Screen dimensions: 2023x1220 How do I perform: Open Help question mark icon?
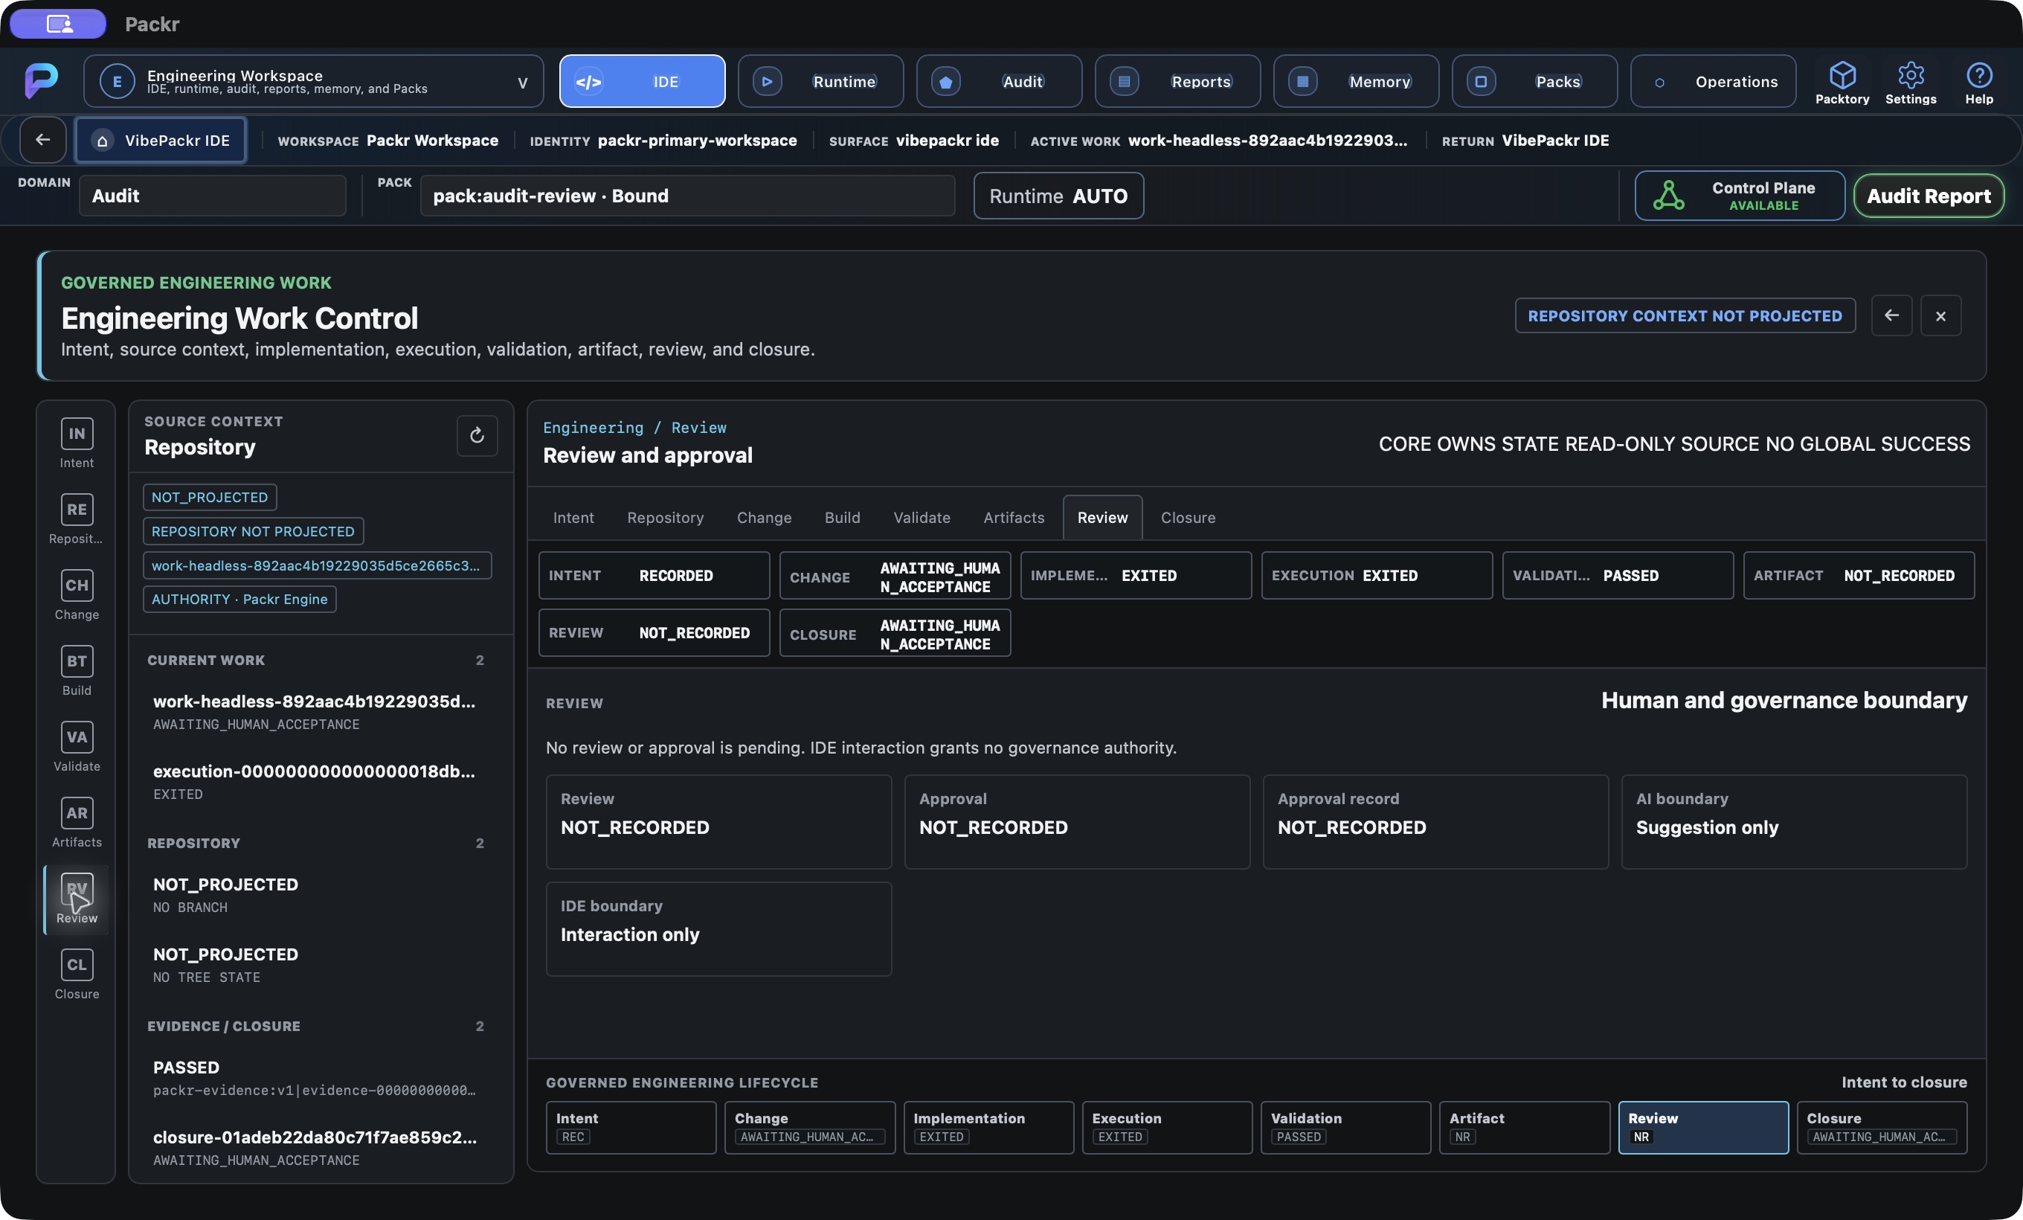tap(1978, 76)
